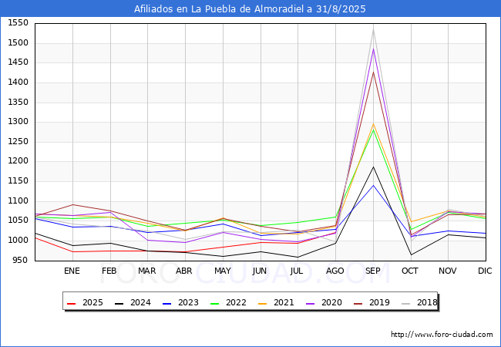This screenshot has height=347, width=501.
Task: Select the '2024' legend label
Action: [x=140, y=302]
